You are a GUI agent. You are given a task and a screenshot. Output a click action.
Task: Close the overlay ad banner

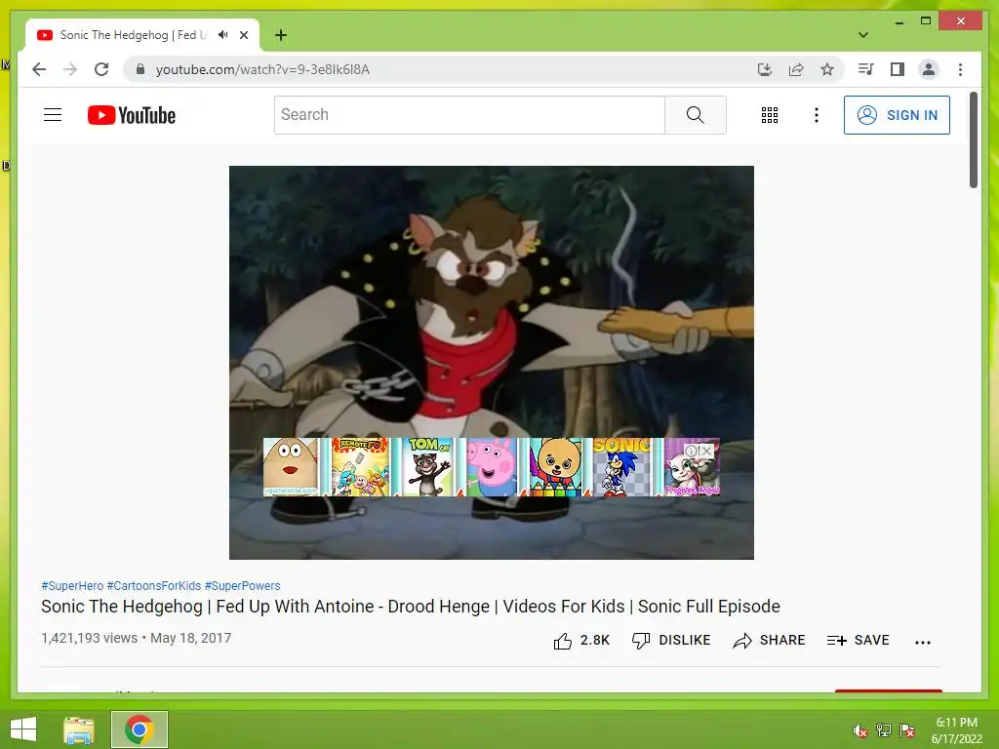[x=706, y=451]
